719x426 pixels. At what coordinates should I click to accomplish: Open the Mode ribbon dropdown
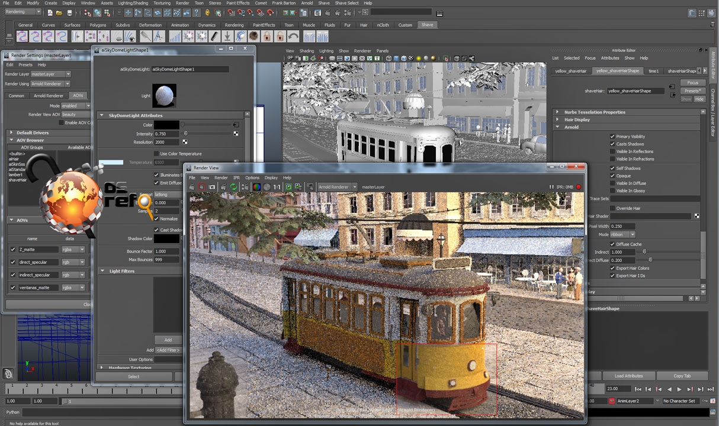(x=622, y=235)
